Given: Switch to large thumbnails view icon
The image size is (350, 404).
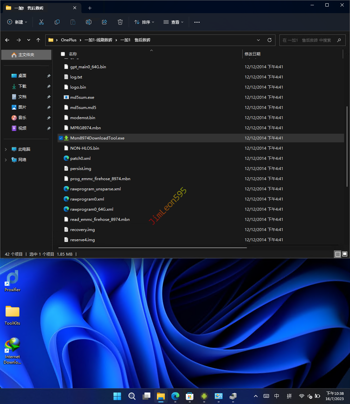Looking at the screenshot, I should (x=345, y=254).
